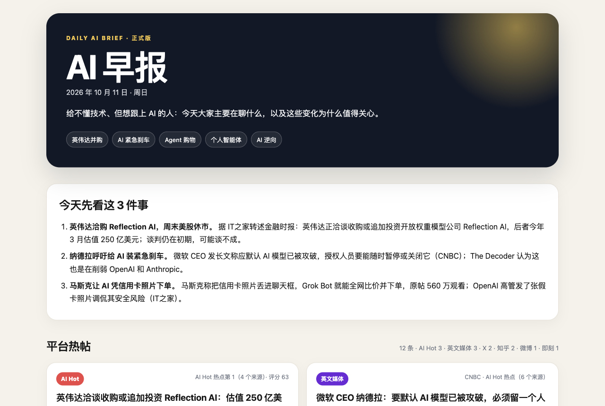Screen dimensions: 605x406
Task: Click the DAILY AI BRIEF · 正式版 label
Action: tap(109, 38)
